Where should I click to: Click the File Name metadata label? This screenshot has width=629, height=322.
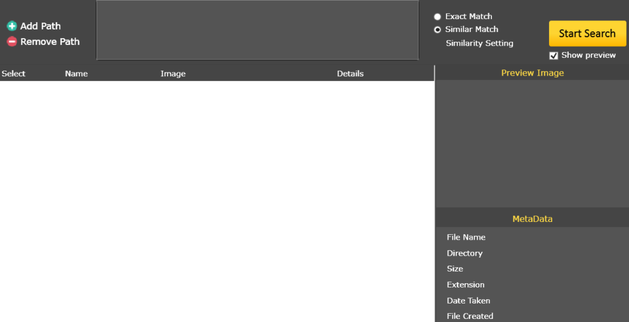pos(466,237)
